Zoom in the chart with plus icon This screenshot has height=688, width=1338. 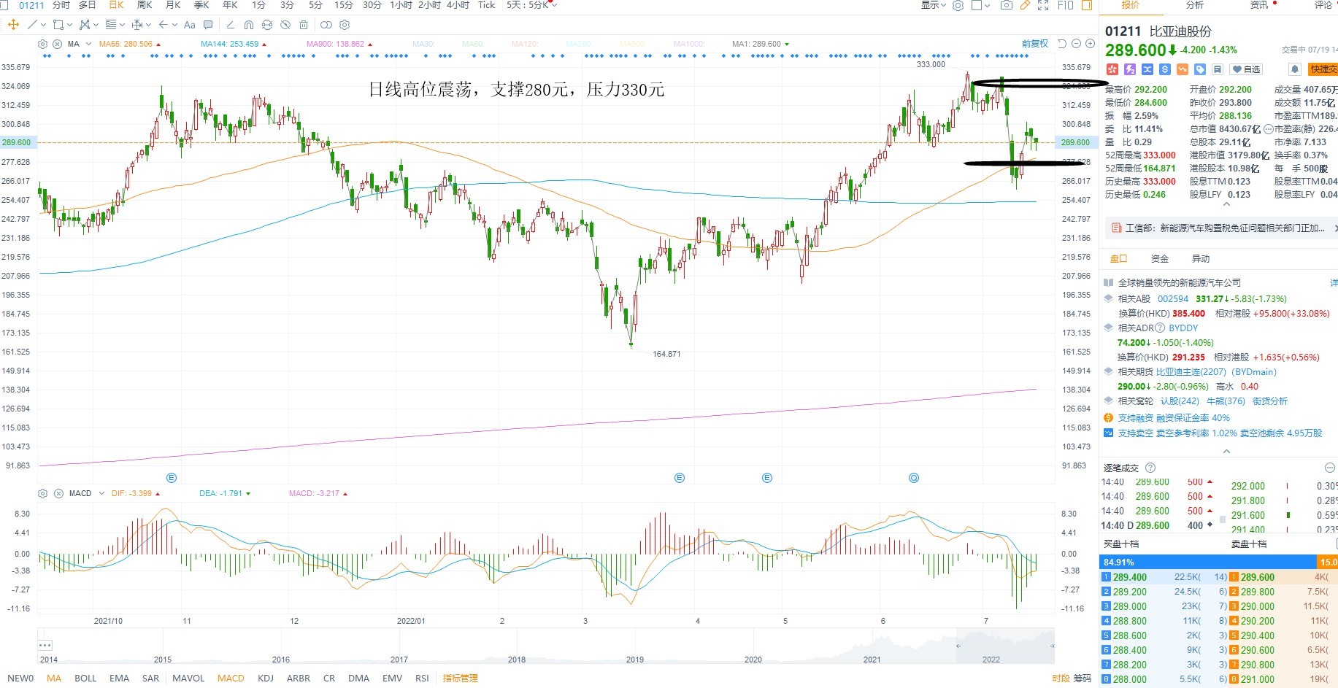[1090, 44]
